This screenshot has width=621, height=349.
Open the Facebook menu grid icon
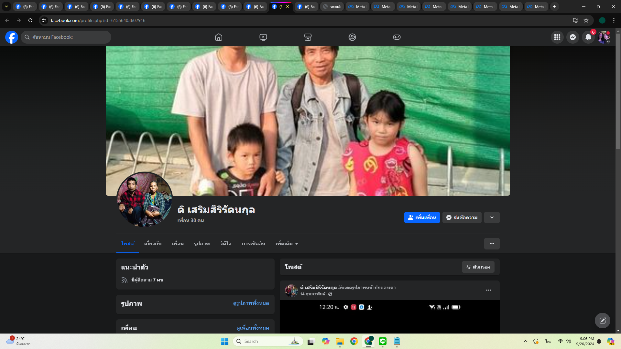point(557,37)
